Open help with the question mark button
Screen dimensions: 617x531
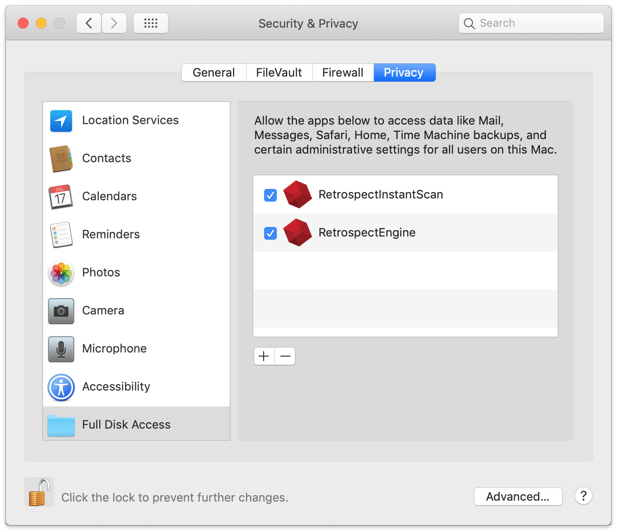(583, 496)
